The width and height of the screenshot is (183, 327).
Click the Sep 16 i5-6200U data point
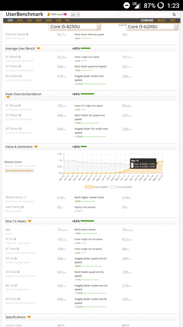[x=64, y=160]
